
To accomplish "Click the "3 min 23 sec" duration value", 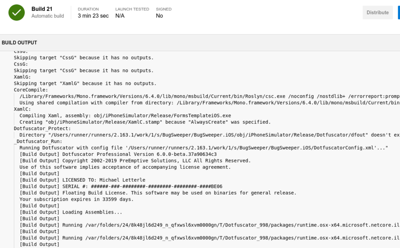I will [x=93, y=16].
